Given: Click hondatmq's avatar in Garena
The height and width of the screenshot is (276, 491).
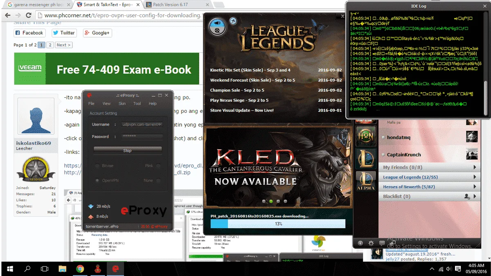Looking at the screenshot, I should (472, 137).
